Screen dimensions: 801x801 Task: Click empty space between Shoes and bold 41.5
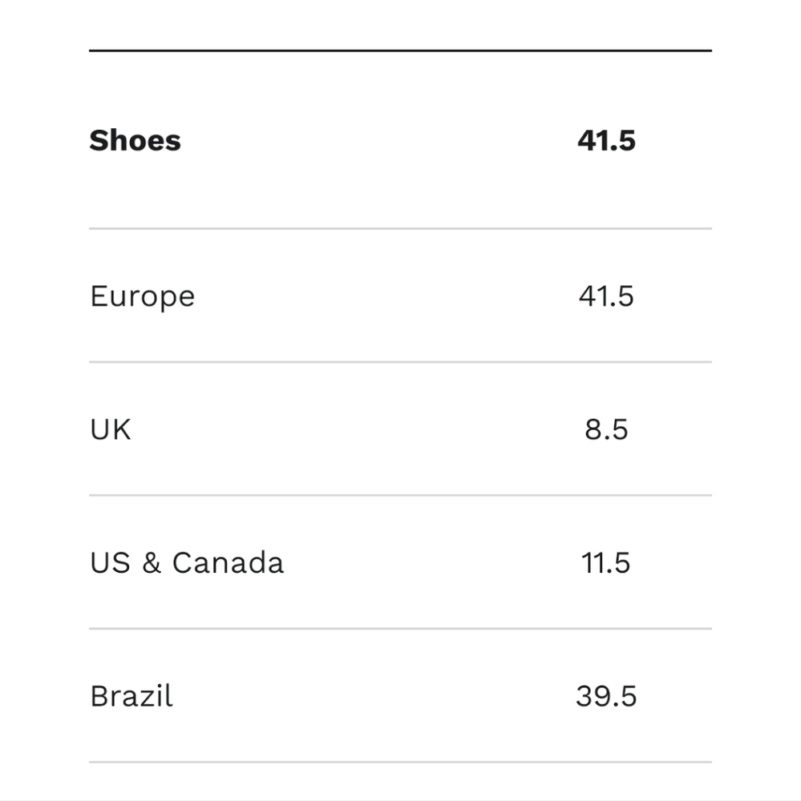(377, 141)
